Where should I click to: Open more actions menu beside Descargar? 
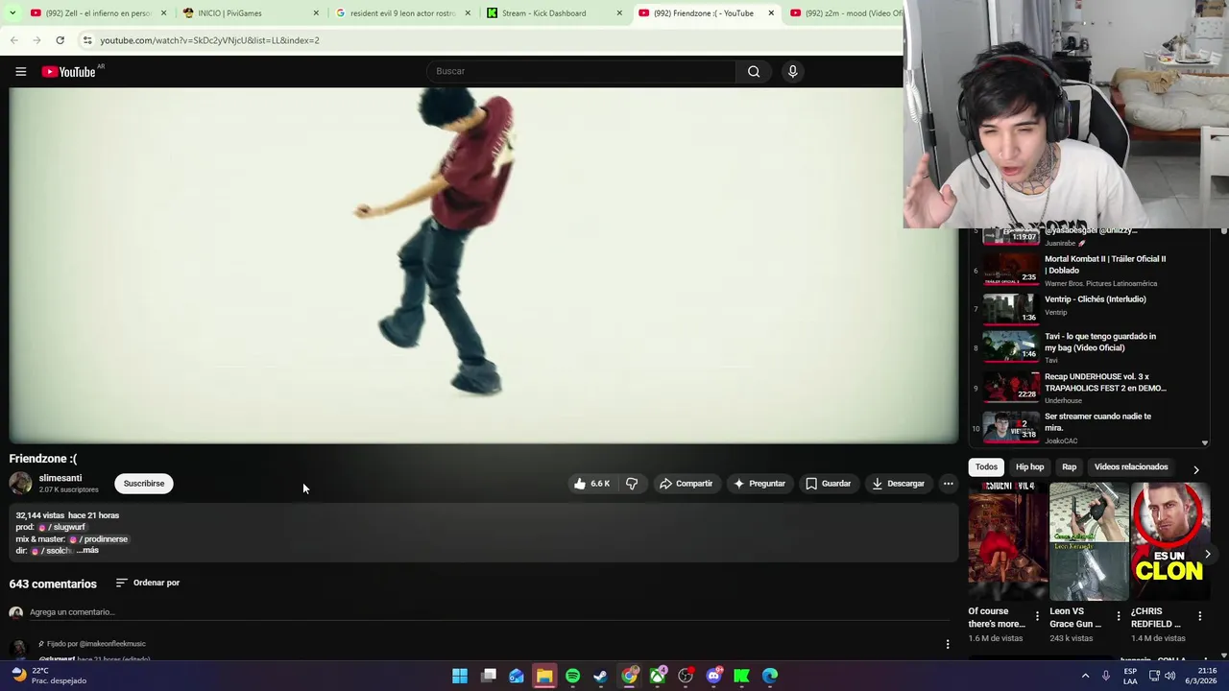point(948,484)
